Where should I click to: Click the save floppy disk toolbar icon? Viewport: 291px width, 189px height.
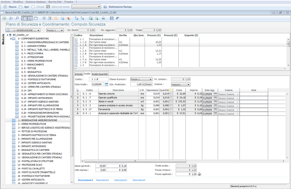pyautogui.click(x=111, y=18)
